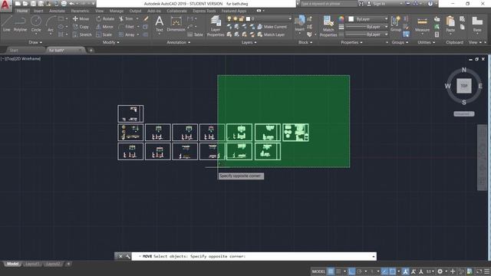This screenshot has height=276, width=491.
Task: Switch to the Layout1 tab
Action: (32, 264)
